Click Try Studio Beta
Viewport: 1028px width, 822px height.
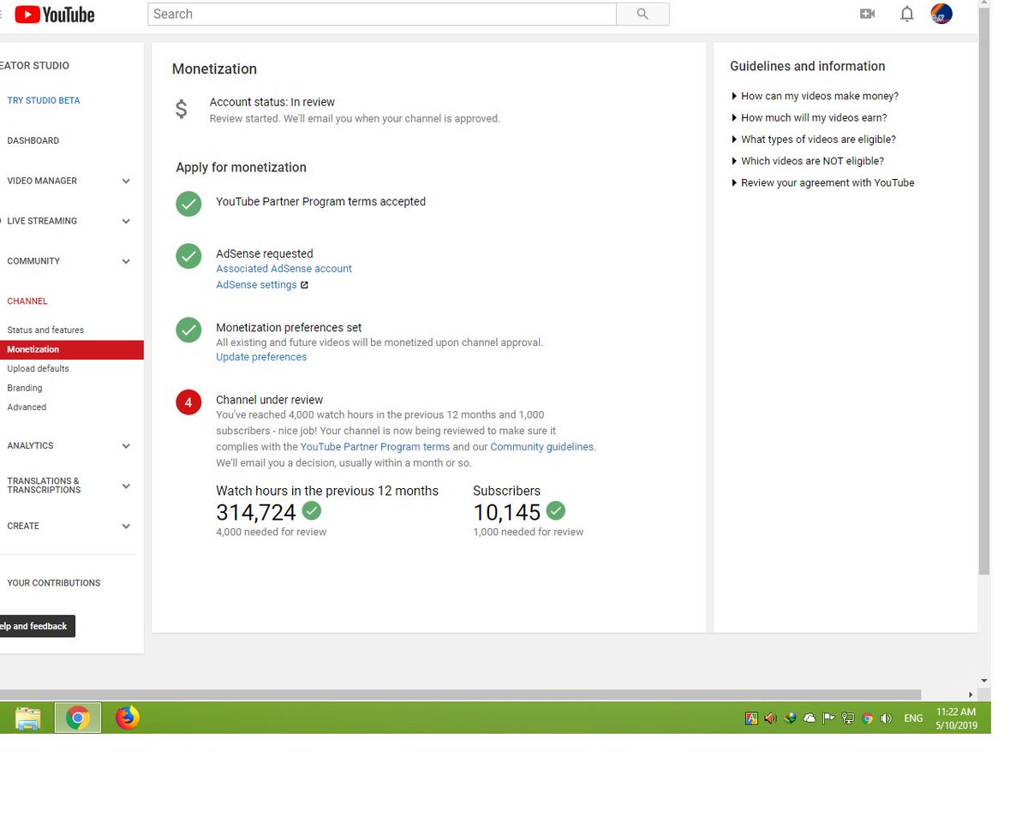44,100
